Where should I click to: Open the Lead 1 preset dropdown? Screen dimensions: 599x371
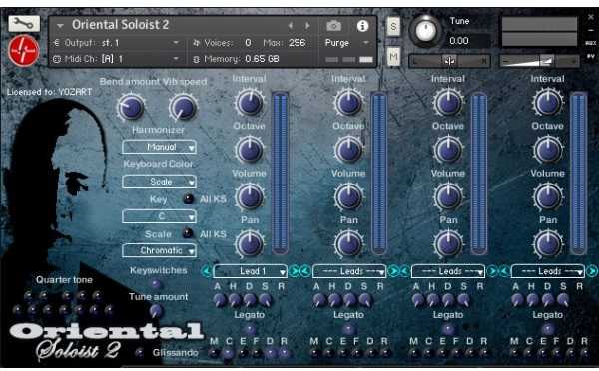pos(251,271)
